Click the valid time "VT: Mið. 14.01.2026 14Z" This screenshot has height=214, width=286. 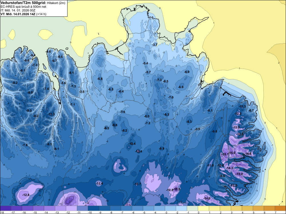(x=18, y=14)
